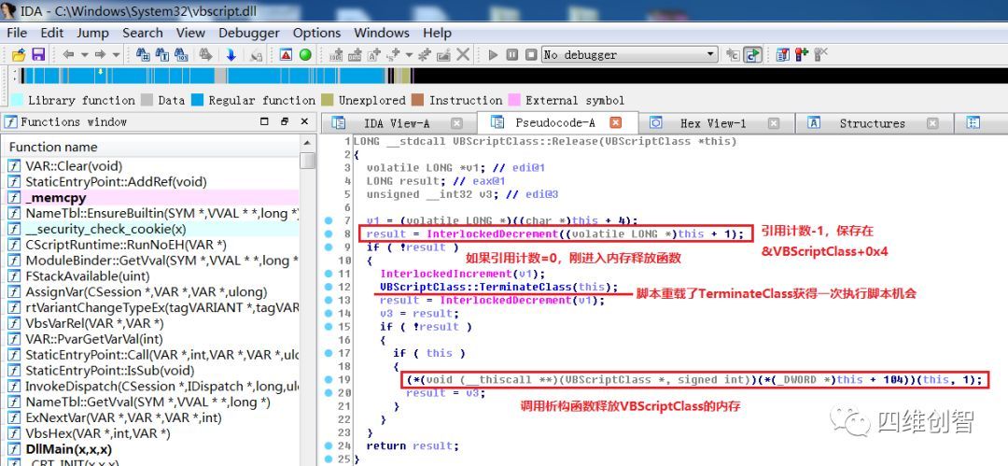1008x466 pixels.
Task: Switch to the Hex View-1 tab
Action: coord(712,123)
